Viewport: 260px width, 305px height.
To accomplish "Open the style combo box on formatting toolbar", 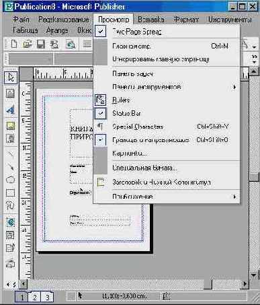I will [30, 59].
